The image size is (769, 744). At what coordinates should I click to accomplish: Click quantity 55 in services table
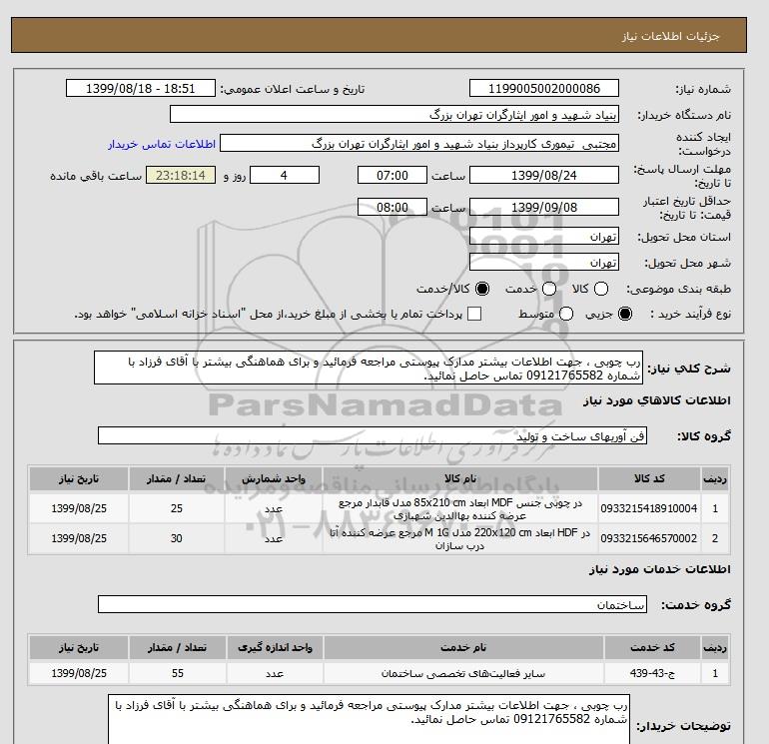(178, 673)
